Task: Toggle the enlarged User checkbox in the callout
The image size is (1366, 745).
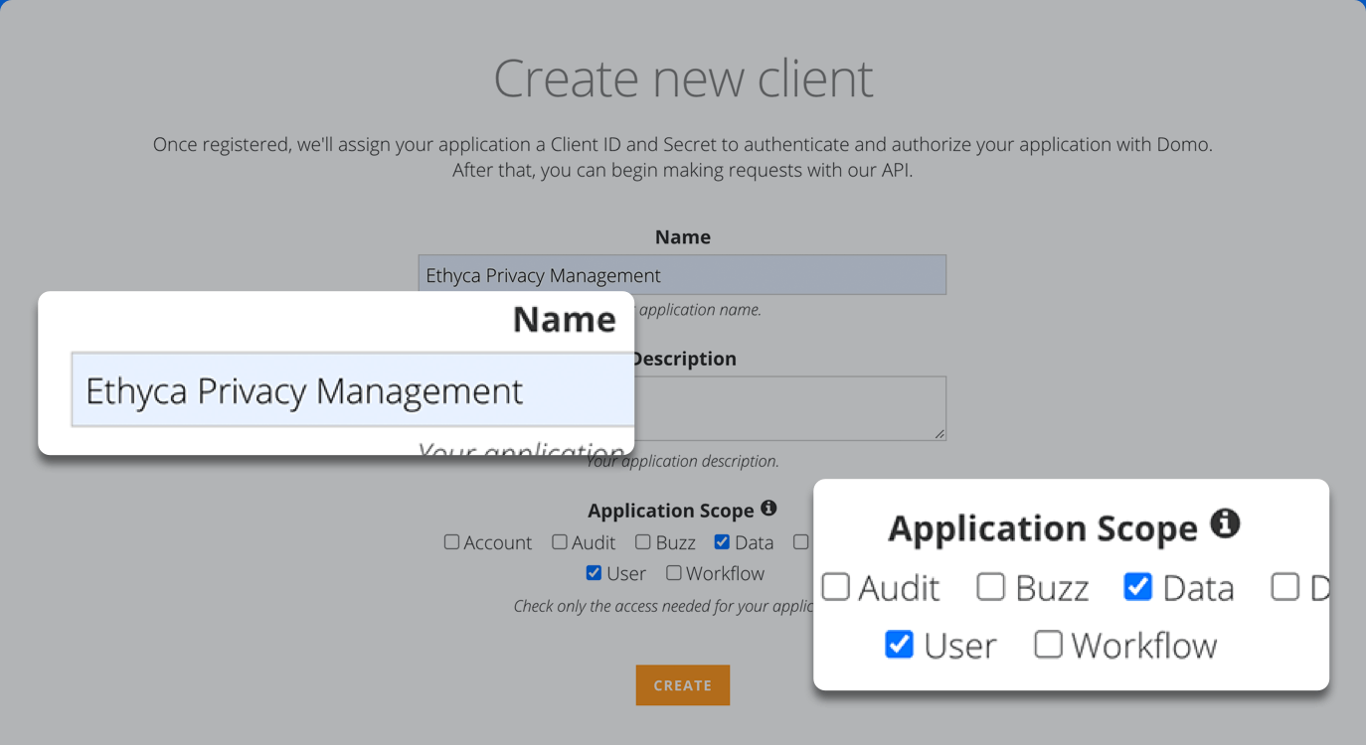Action: (x=900, y=645)
